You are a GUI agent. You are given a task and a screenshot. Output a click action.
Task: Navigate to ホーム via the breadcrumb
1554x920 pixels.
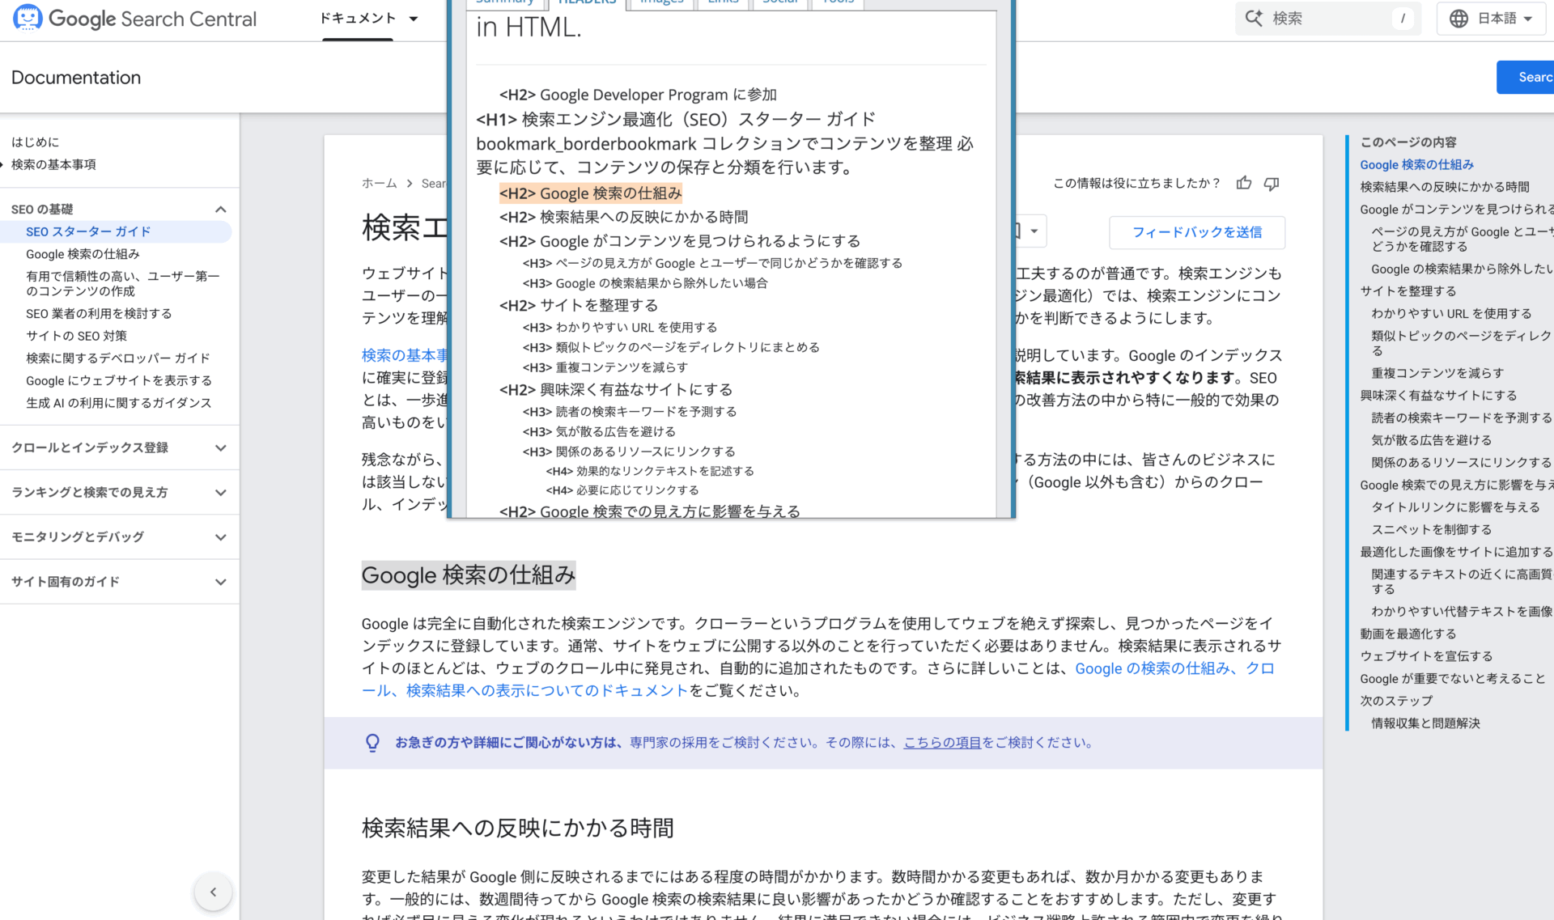379,183
